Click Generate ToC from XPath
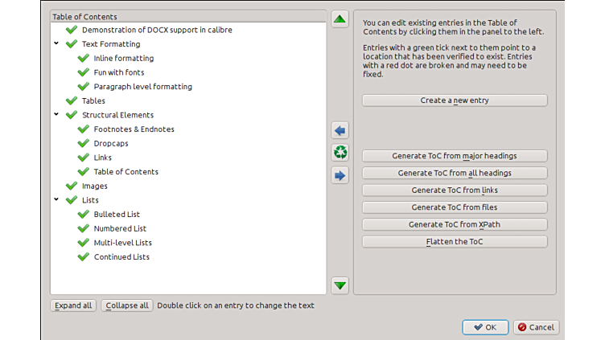This screenshot has height=340, width=605. (x=455, y=224)
